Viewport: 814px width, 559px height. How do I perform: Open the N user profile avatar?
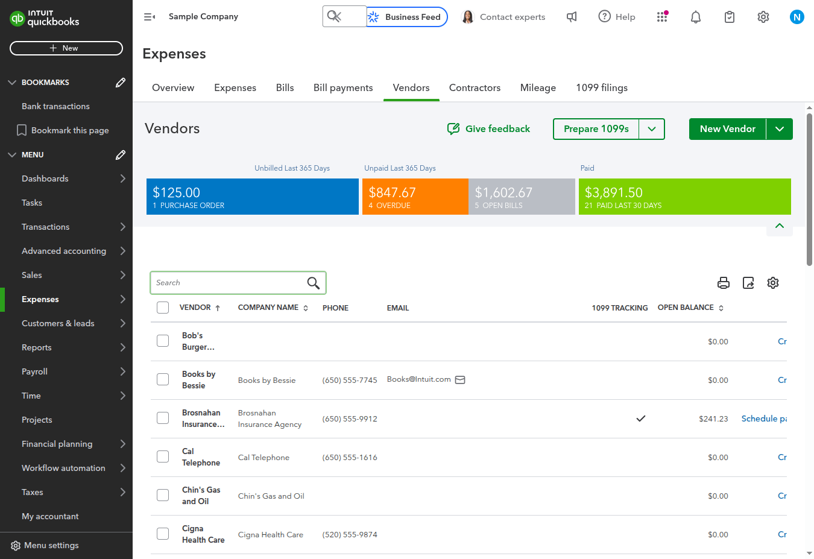pyautogui.click(x=797, y=17)
